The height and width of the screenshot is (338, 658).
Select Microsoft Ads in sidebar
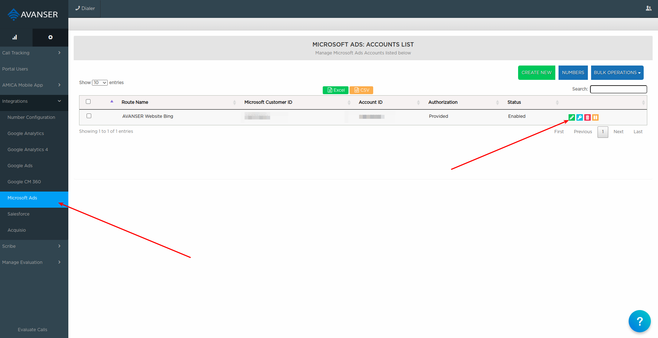coord(34,200)
